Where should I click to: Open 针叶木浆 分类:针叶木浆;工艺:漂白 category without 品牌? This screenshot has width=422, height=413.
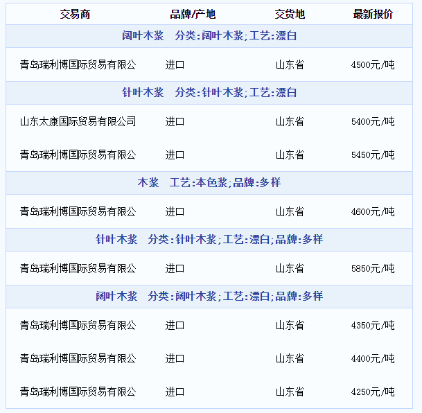click(x=209, y=93)
